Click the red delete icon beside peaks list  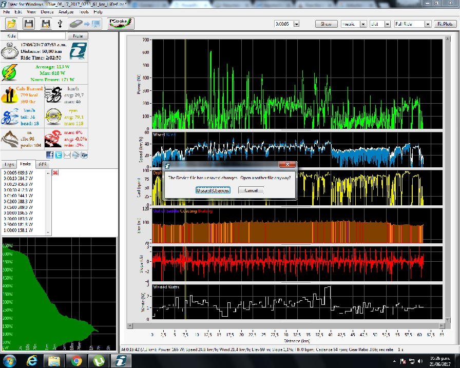tap(55, 172)
